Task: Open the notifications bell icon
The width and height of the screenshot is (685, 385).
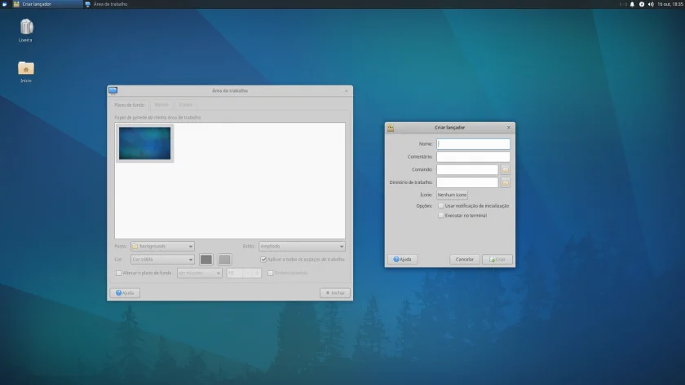Action: click(x=632, y=4)
